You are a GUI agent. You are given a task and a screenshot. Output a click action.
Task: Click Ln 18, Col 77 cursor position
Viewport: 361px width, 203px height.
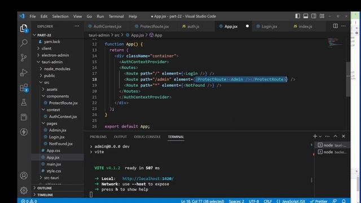coord(202,201)
